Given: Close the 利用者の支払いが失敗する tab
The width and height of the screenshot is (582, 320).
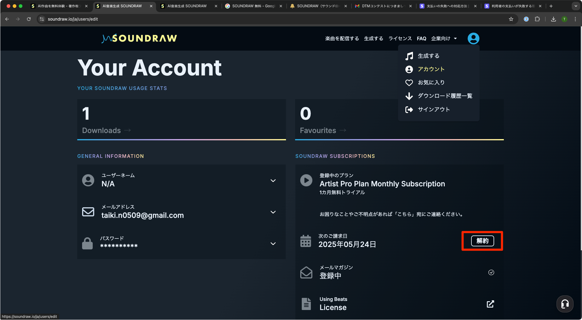Looking at the screenshot, I should click(x=540, y=6).
